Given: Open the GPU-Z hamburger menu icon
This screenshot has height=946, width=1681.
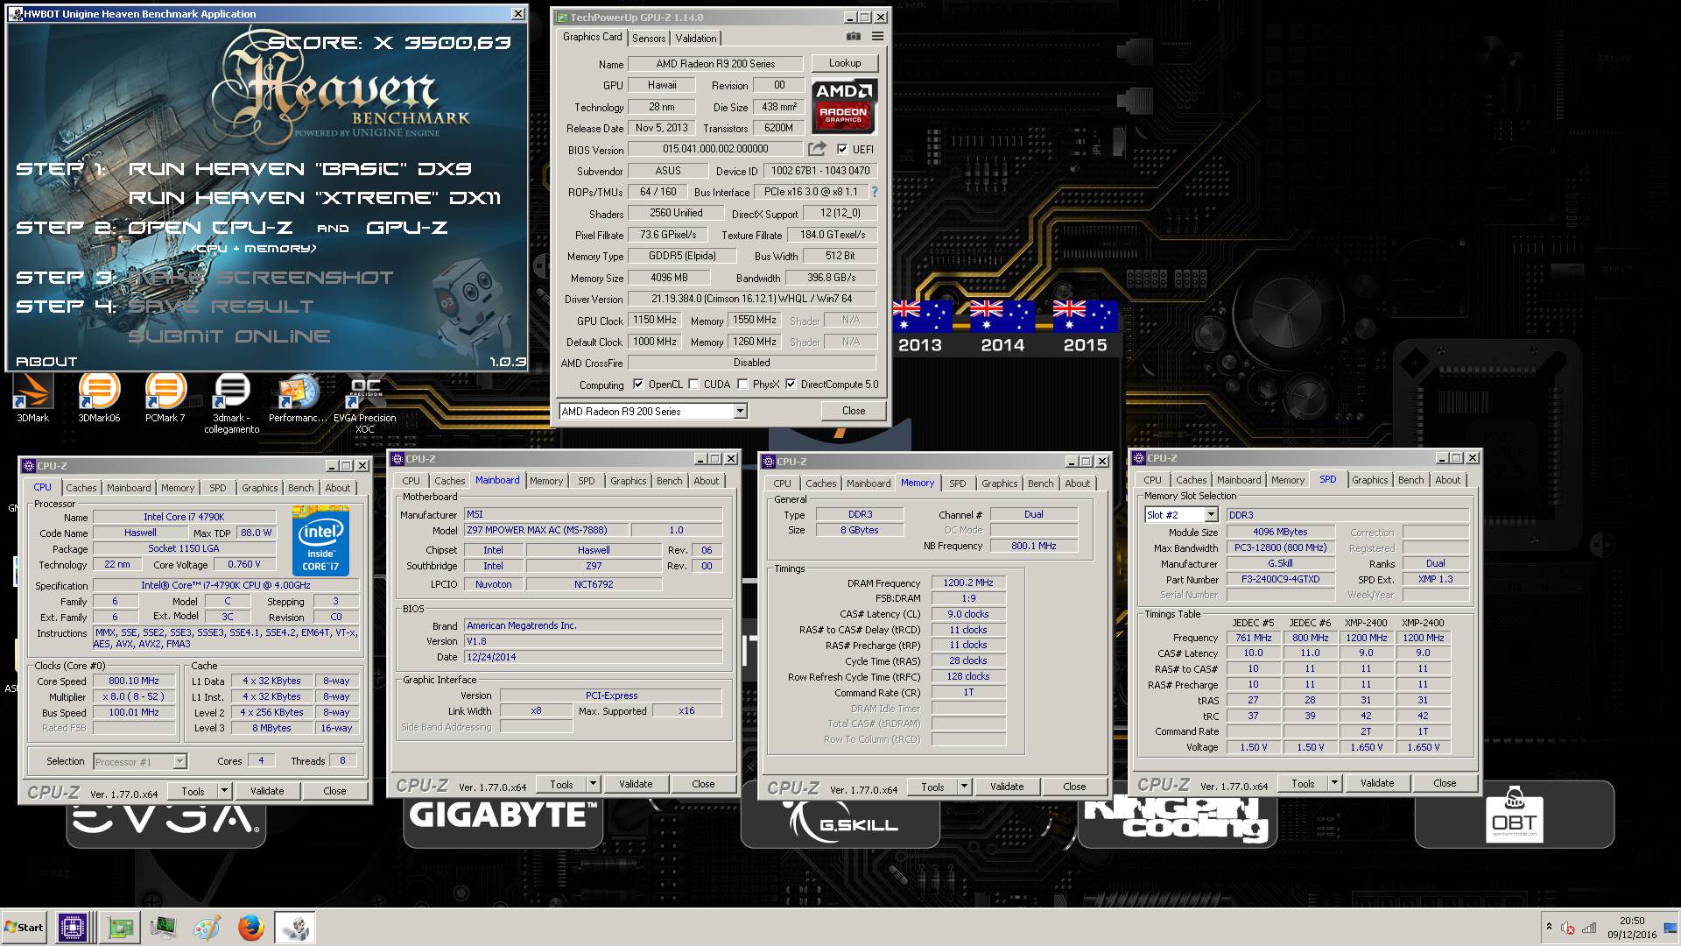Looking at the screenshot, I should pyautogui.click(x=877, y=37).
